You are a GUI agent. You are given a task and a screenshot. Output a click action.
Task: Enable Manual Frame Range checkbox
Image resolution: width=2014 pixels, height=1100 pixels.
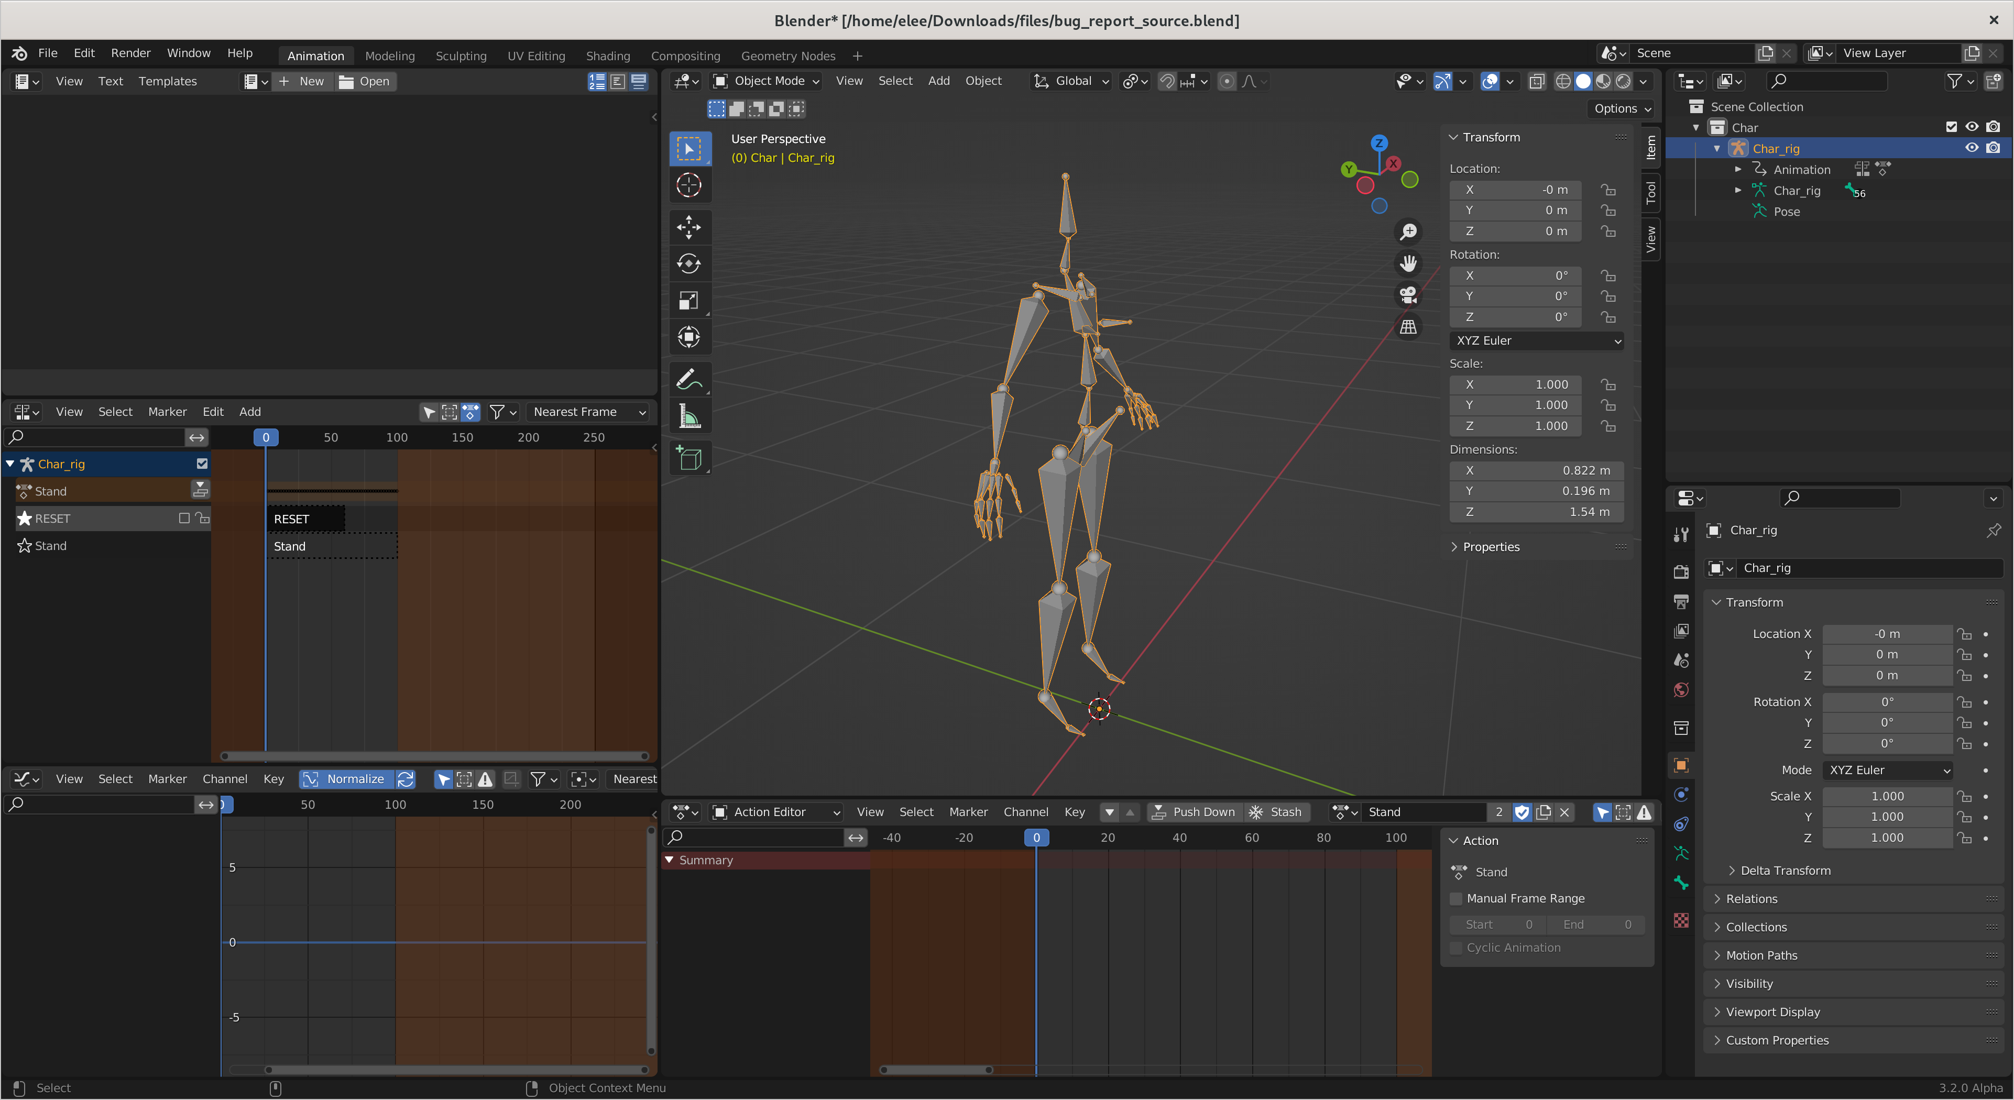click(x=1456, y=898)
